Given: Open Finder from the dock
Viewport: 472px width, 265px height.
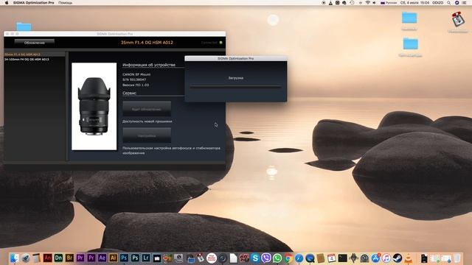Looking at the screenshot, I should 15,258.
